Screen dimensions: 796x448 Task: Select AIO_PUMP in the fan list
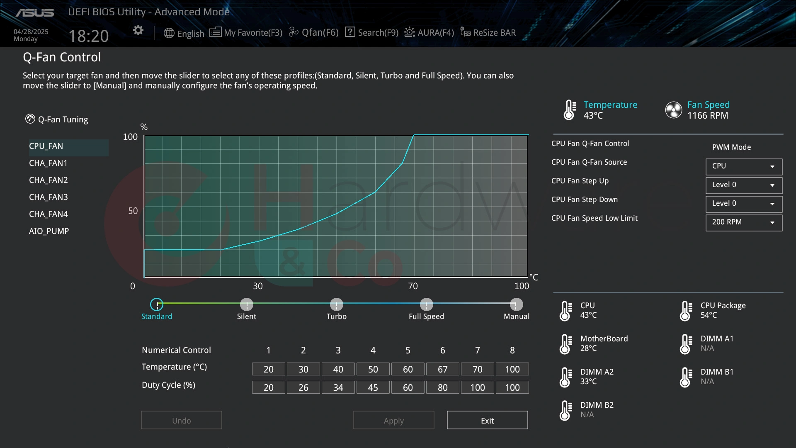(49, 231)
